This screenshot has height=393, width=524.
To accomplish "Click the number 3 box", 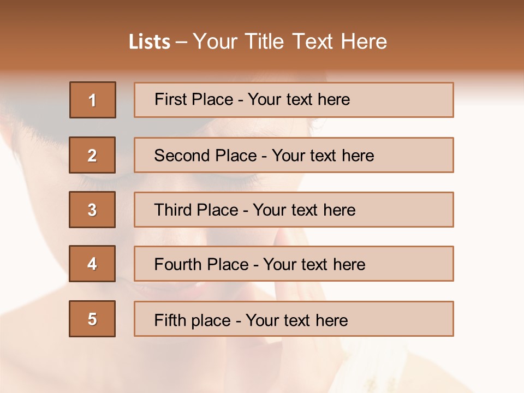I will point(92,210).
